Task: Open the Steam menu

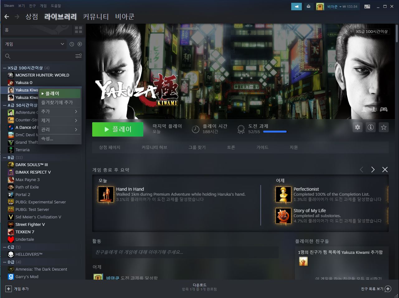Action: pos(9,6)
